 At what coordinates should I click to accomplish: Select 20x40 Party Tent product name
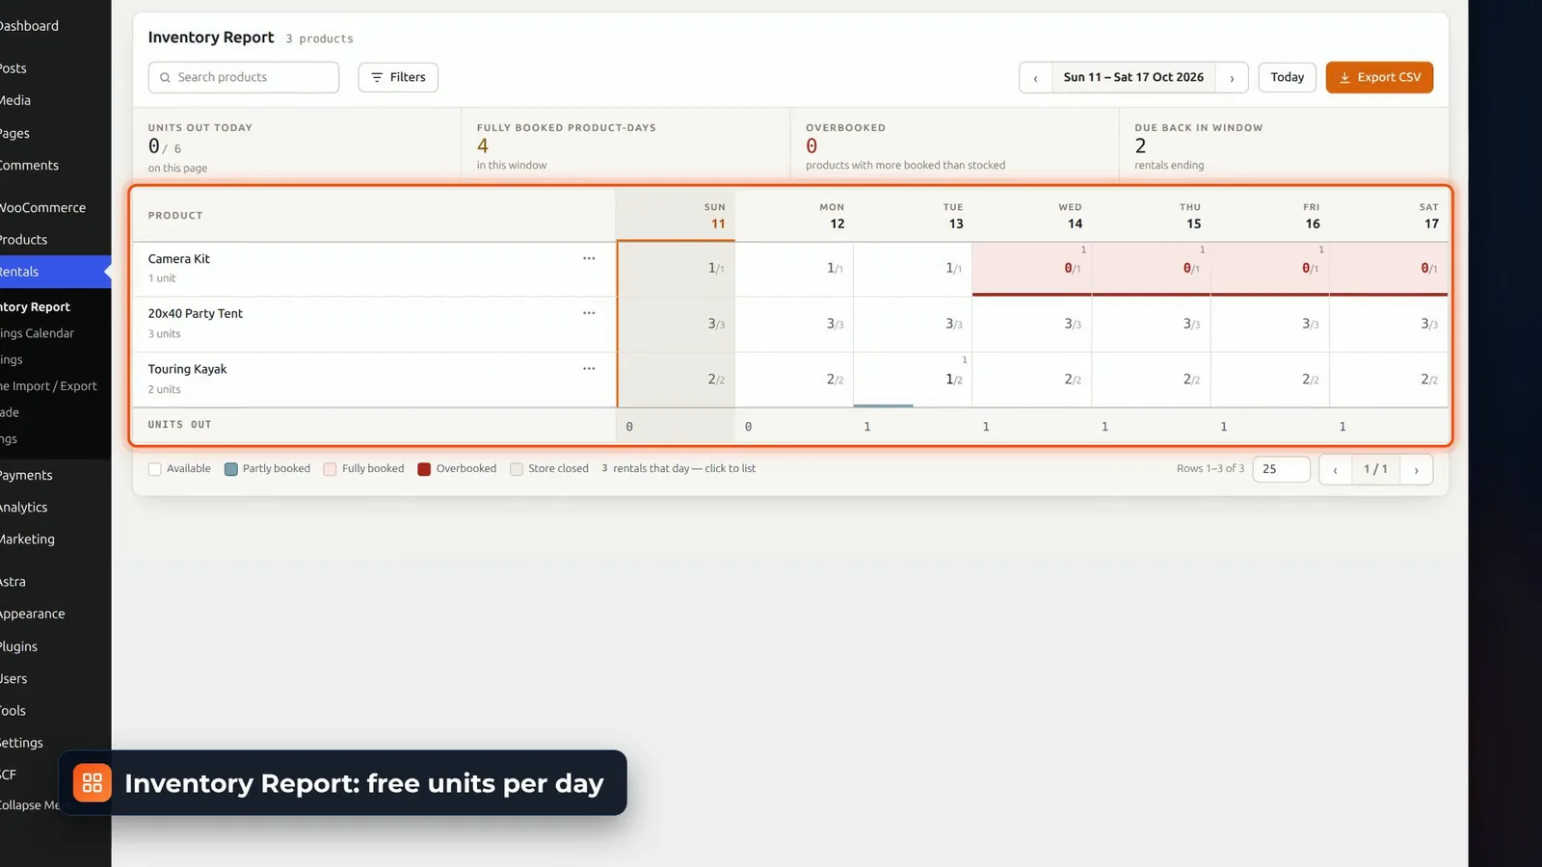[195, 313]
